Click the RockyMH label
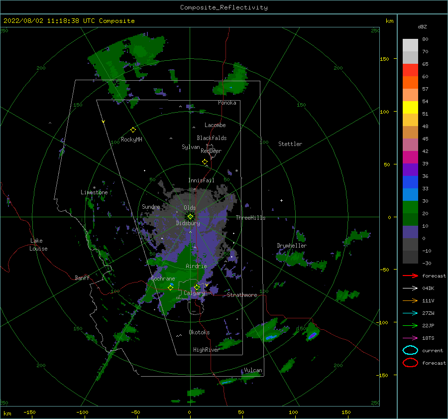This screenshot has width=448, height=419. (131, 140)
